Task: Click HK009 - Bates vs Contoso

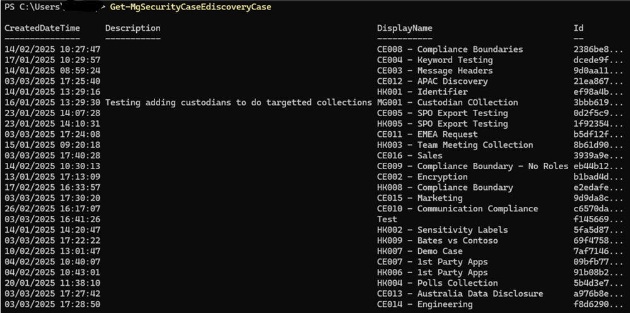Action: coord(437,240)
